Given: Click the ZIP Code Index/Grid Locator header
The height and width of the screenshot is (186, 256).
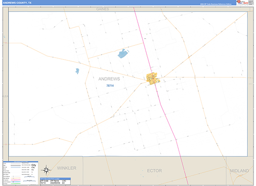Looking at the screenshot, I should coord(55,179).
